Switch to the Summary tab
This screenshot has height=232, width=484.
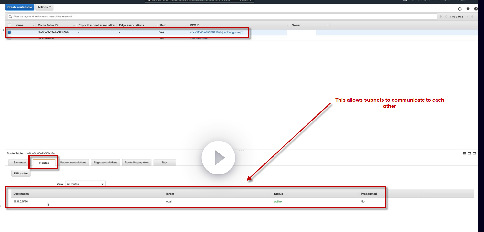[x=20, y=163]
